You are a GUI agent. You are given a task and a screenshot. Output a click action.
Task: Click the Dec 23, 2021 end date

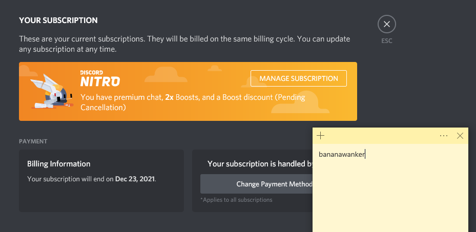[x=135, y=179]
